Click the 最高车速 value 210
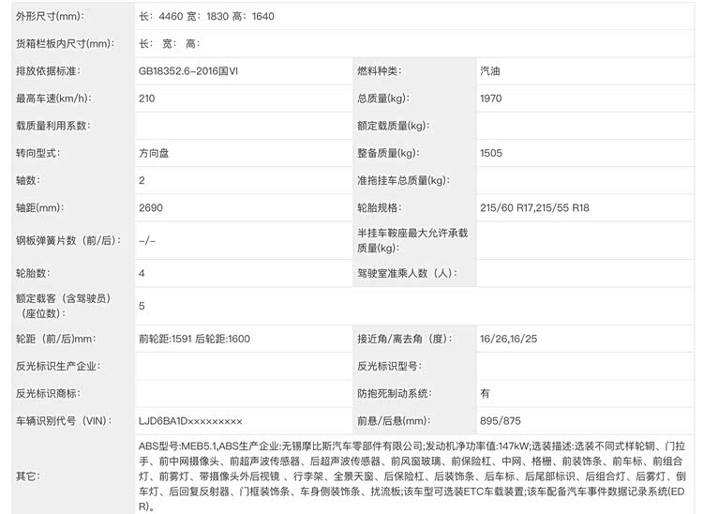703x514 pixels. pos(147,98)
